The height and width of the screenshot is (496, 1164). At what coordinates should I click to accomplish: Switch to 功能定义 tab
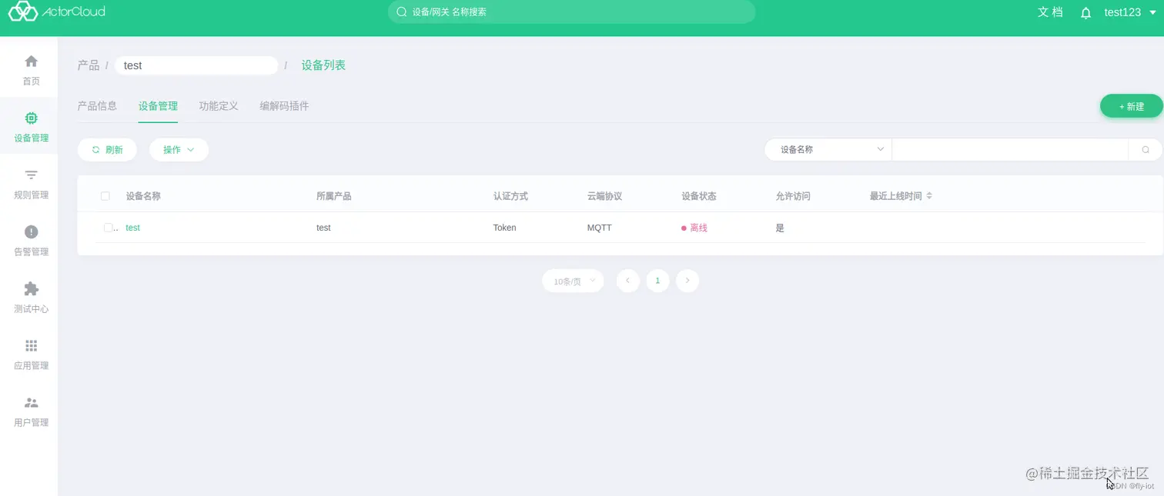click(219, 106)
